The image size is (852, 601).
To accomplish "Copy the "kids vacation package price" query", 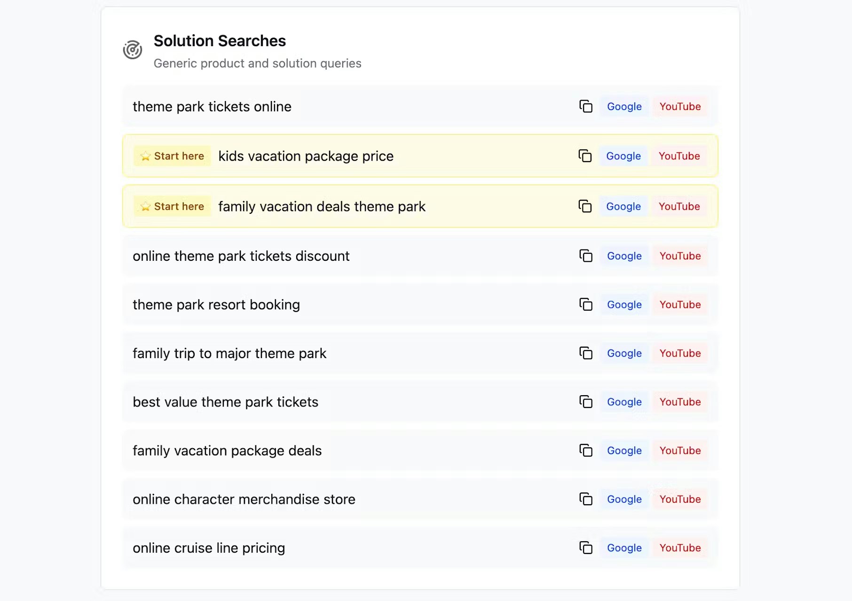I will coord(585,156).
